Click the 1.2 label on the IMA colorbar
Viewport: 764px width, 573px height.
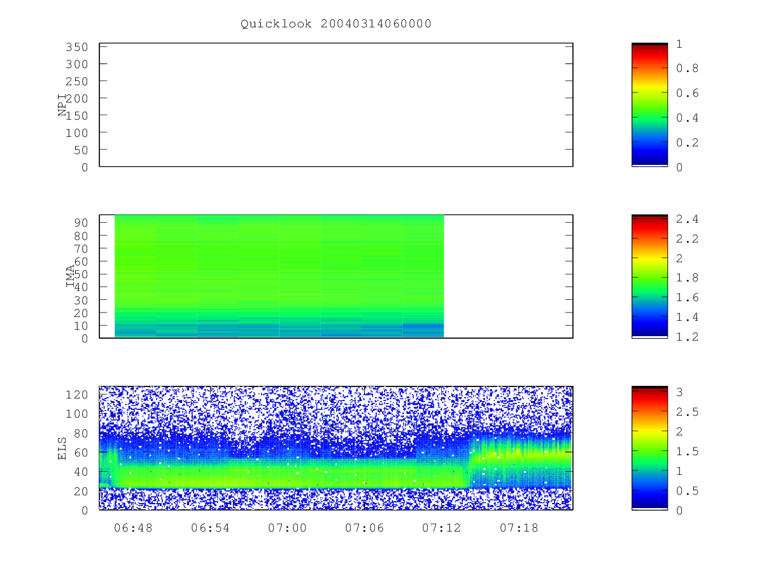pos(686,337)
